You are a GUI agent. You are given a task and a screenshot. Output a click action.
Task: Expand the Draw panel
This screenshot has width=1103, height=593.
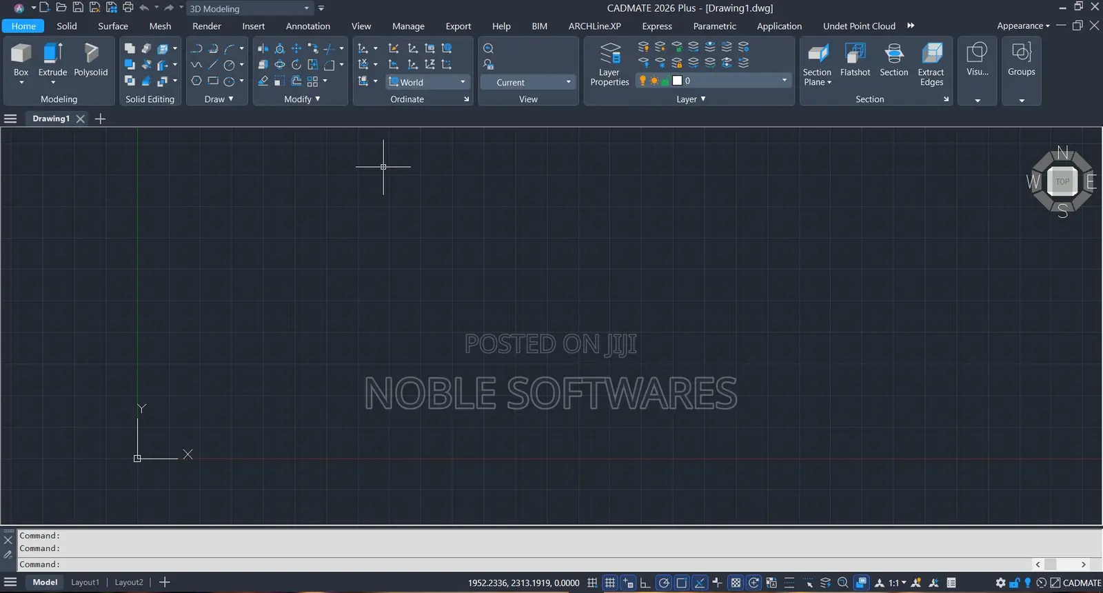[x=219, y=99]
